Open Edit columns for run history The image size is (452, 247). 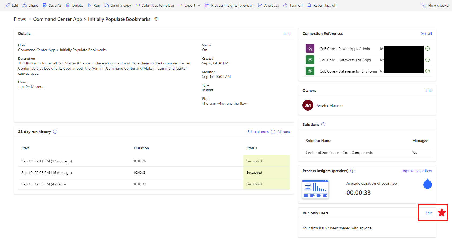pyautogui.click(x=258, y=132)
